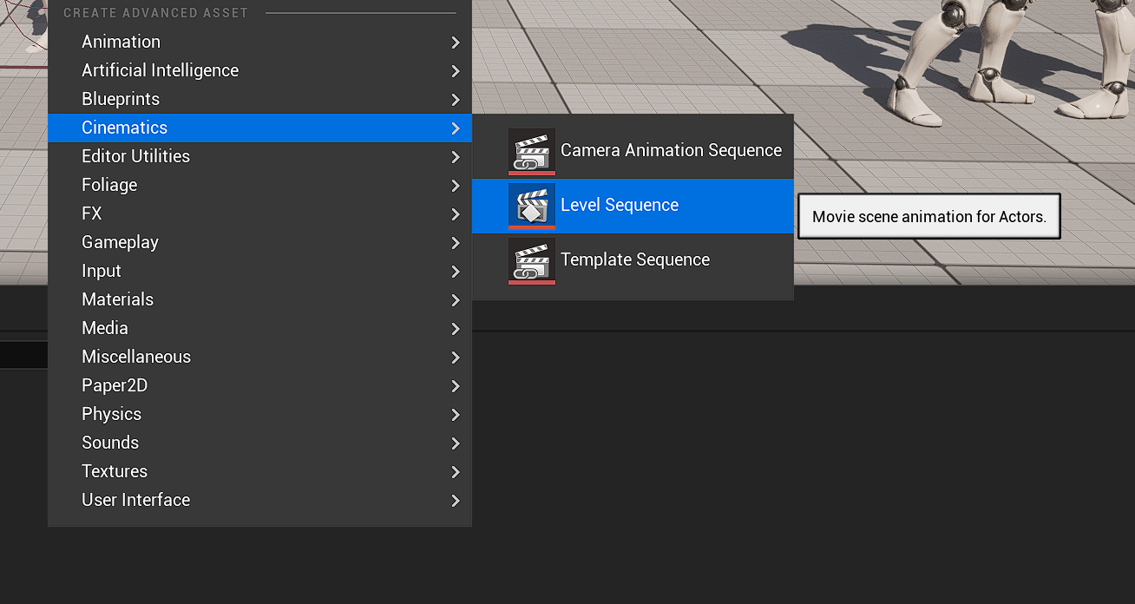1135x604 pixels.
Task: Create a Camera Animation Sequence asset
Action: pyautogui.click(x=633, y=151)
